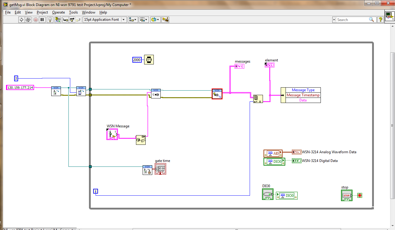Click the messages label text

243,61
